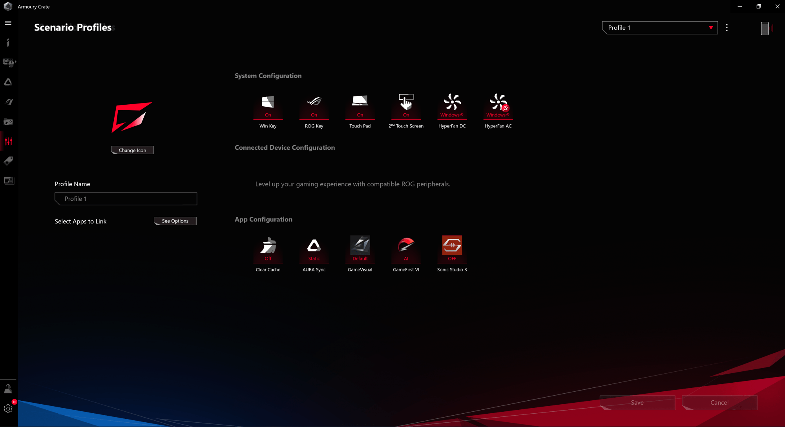Screen dimensions: 785x427
Task: Click Change Icon button
Action: pos(132,150)
